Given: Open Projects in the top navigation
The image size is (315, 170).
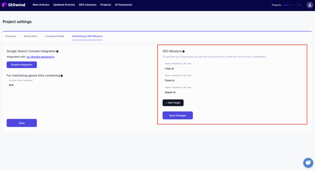Looking at the screenshot, I should [106, 5].
